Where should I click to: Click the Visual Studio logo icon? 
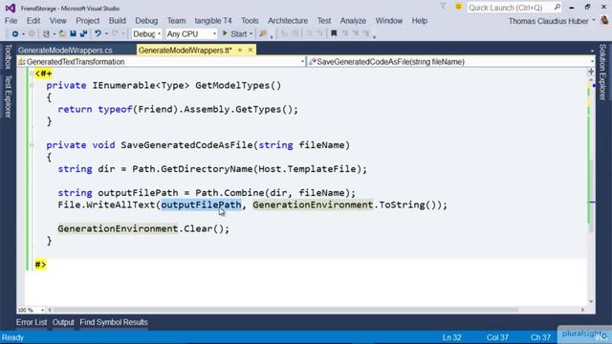11,8
